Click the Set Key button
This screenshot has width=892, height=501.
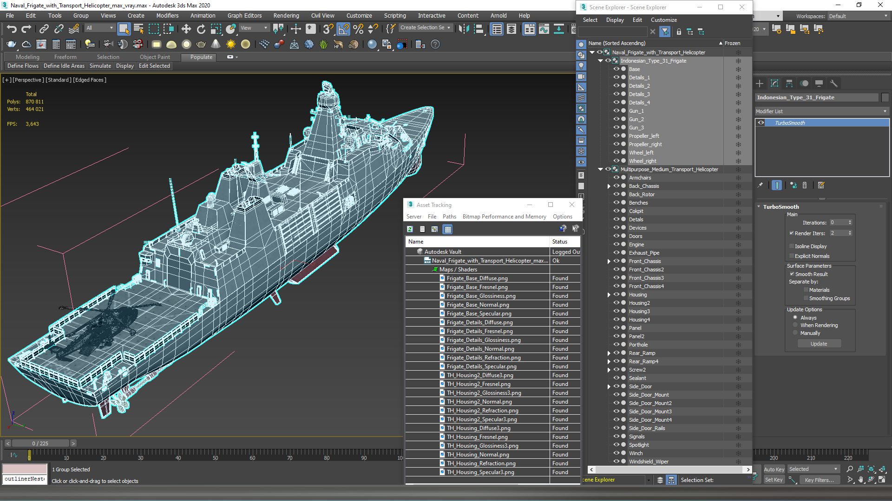coord(774,480)
